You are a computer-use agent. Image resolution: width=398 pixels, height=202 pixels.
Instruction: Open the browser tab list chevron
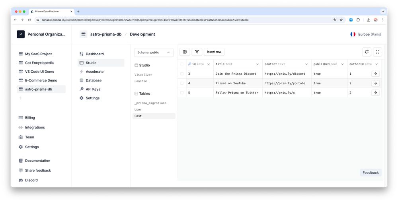[383, 12]
